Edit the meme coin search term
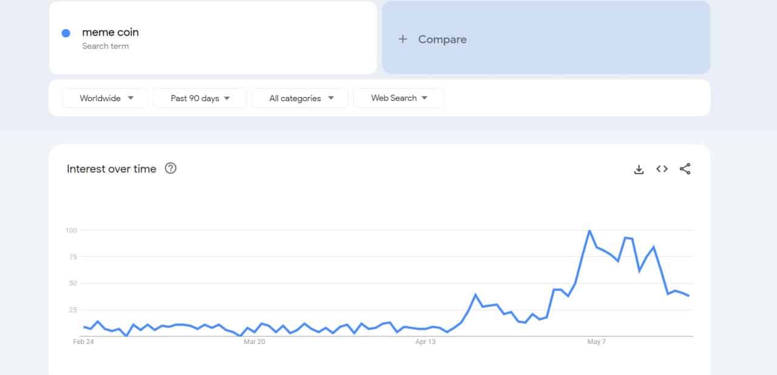777x375 pixels. 110,33
